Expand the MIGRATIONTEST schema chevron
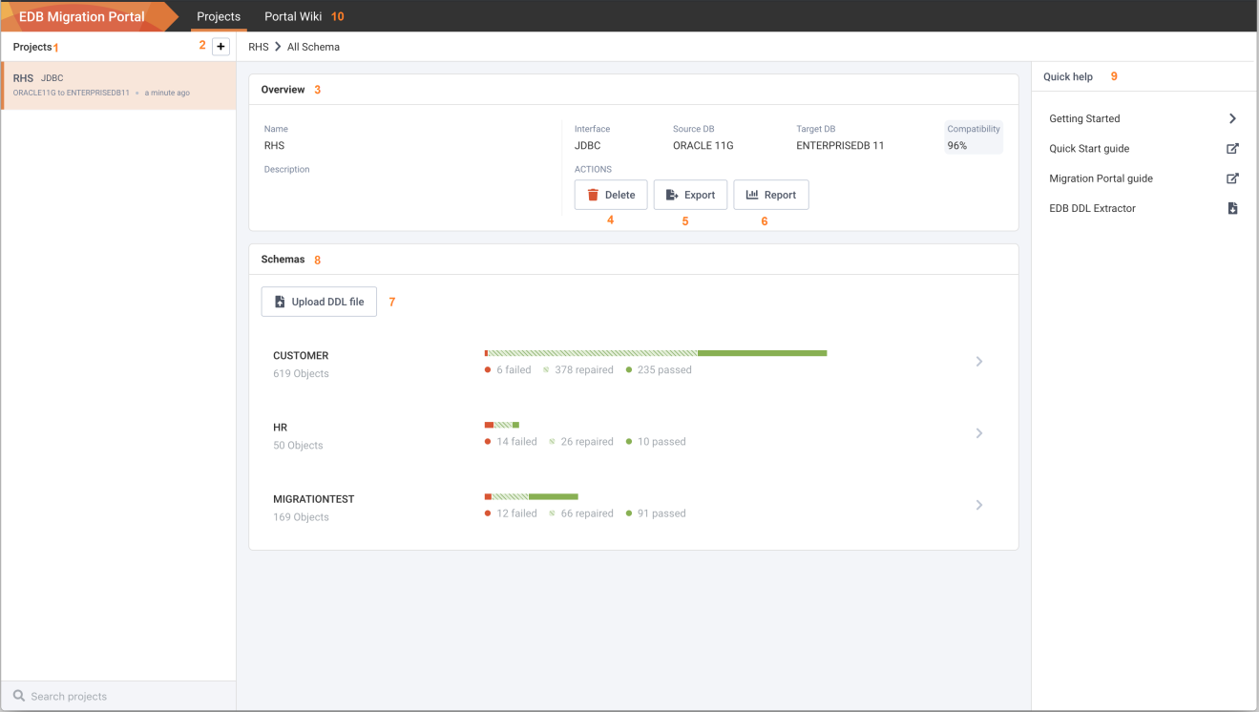This screenshot has width=1259, height=712. (x=979, y=505)
